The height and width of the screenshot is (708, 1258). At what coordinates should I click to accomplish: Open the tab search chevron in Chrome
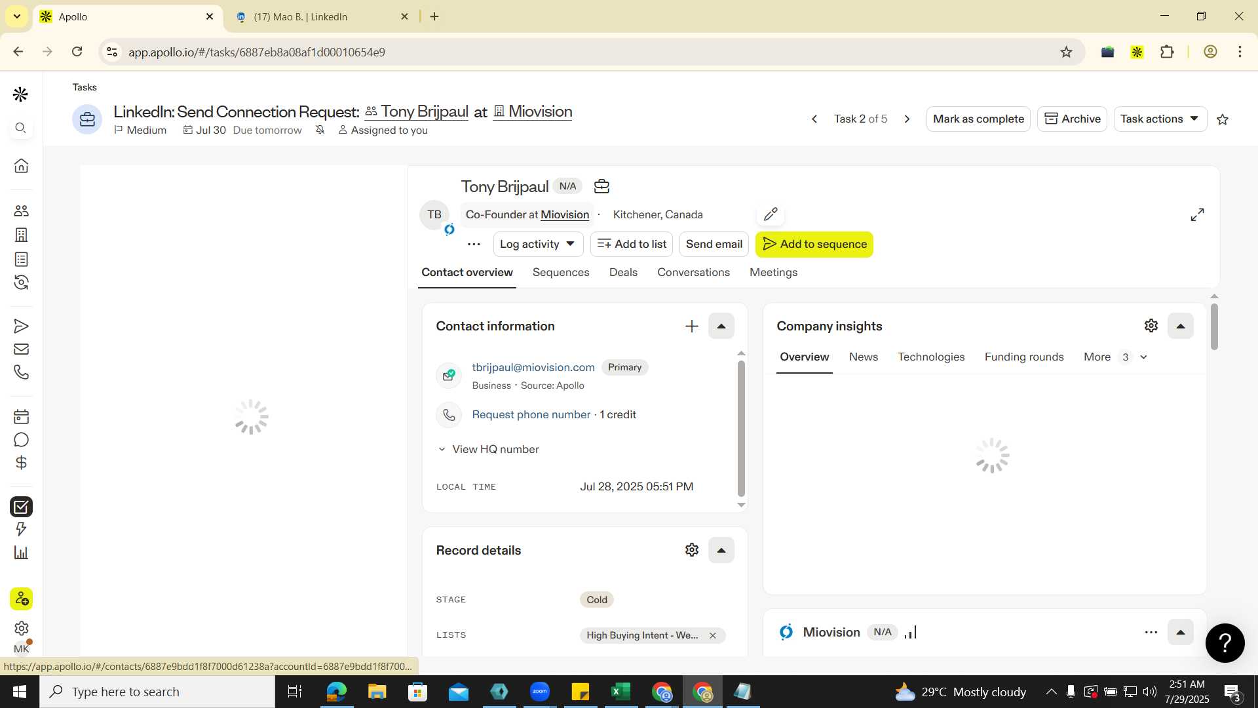coord(16,16)
